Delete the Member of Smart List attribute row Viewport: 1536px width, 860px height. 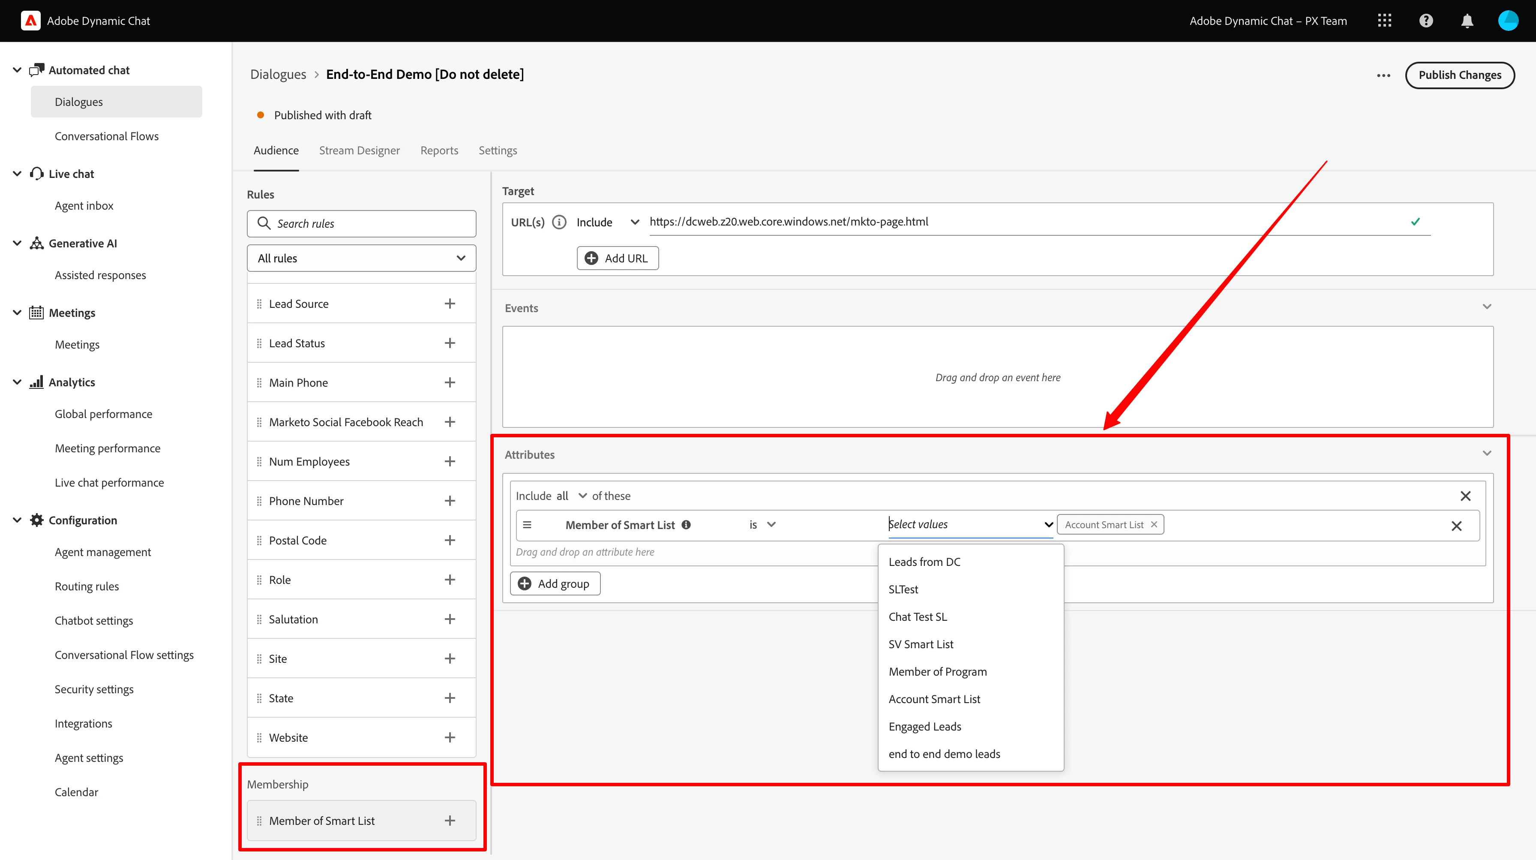(1456, 526)
